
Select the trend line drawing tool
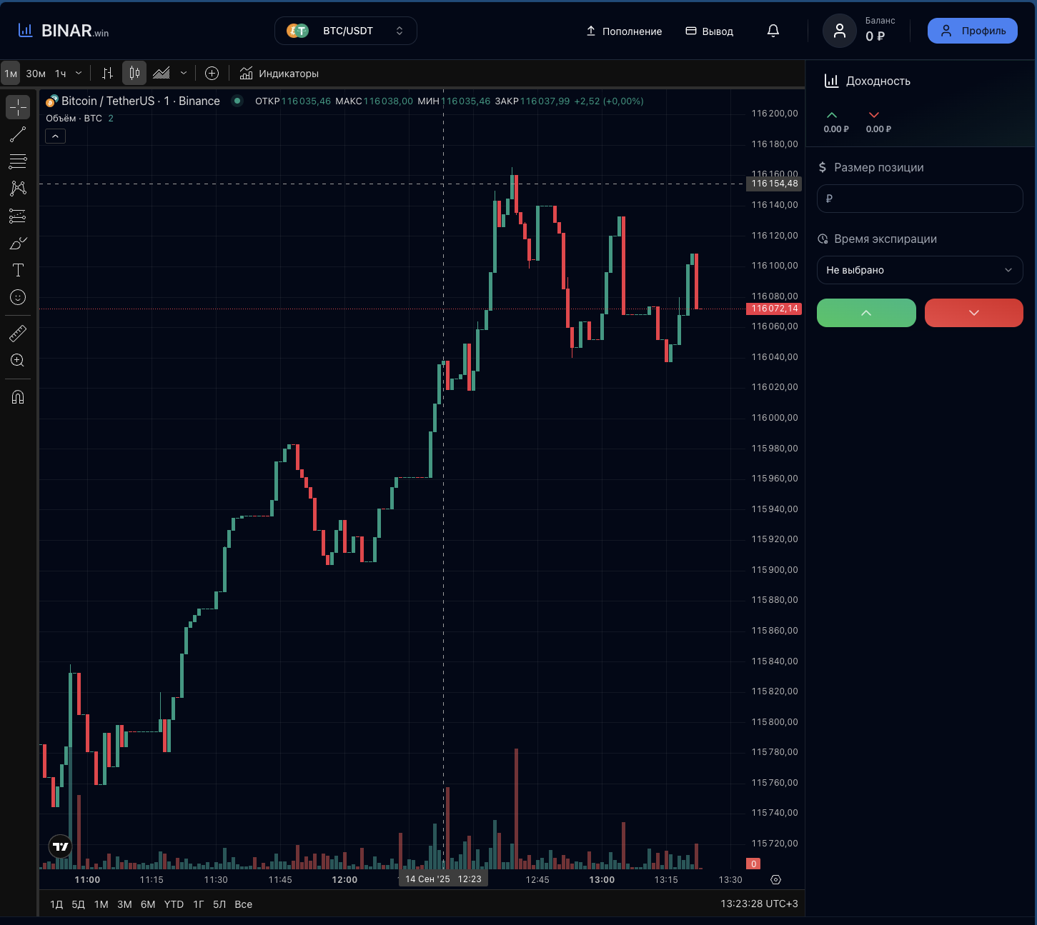18,134
